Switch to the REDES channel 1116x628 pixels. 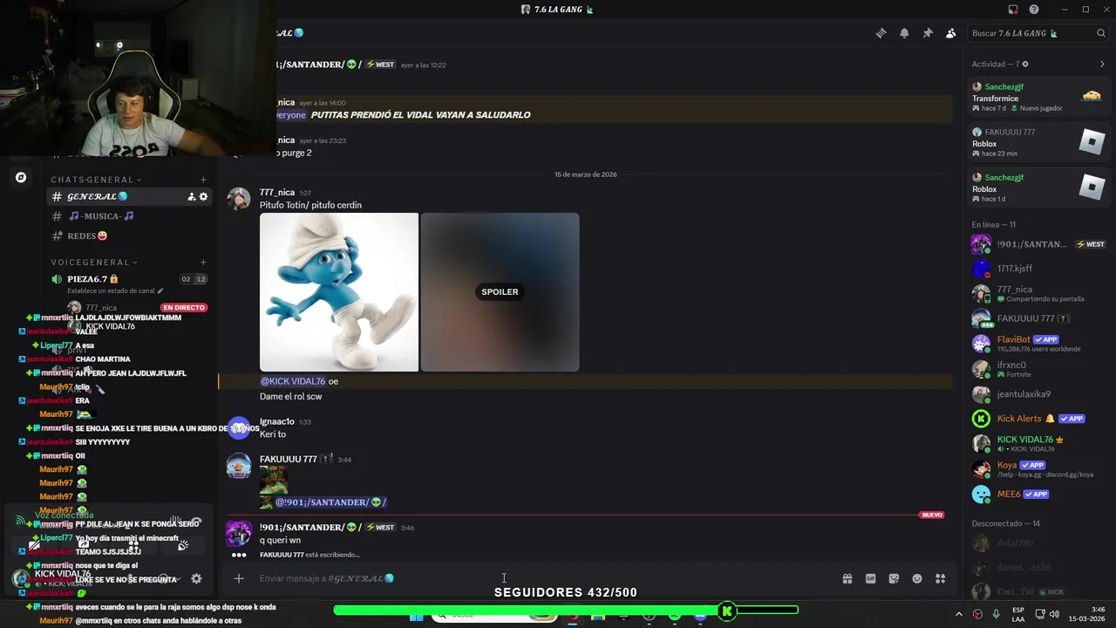129,235
